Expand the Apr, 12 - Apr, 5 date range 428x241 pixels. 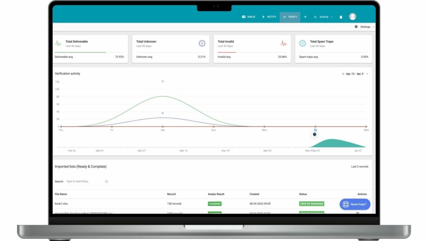coord(355,74)
